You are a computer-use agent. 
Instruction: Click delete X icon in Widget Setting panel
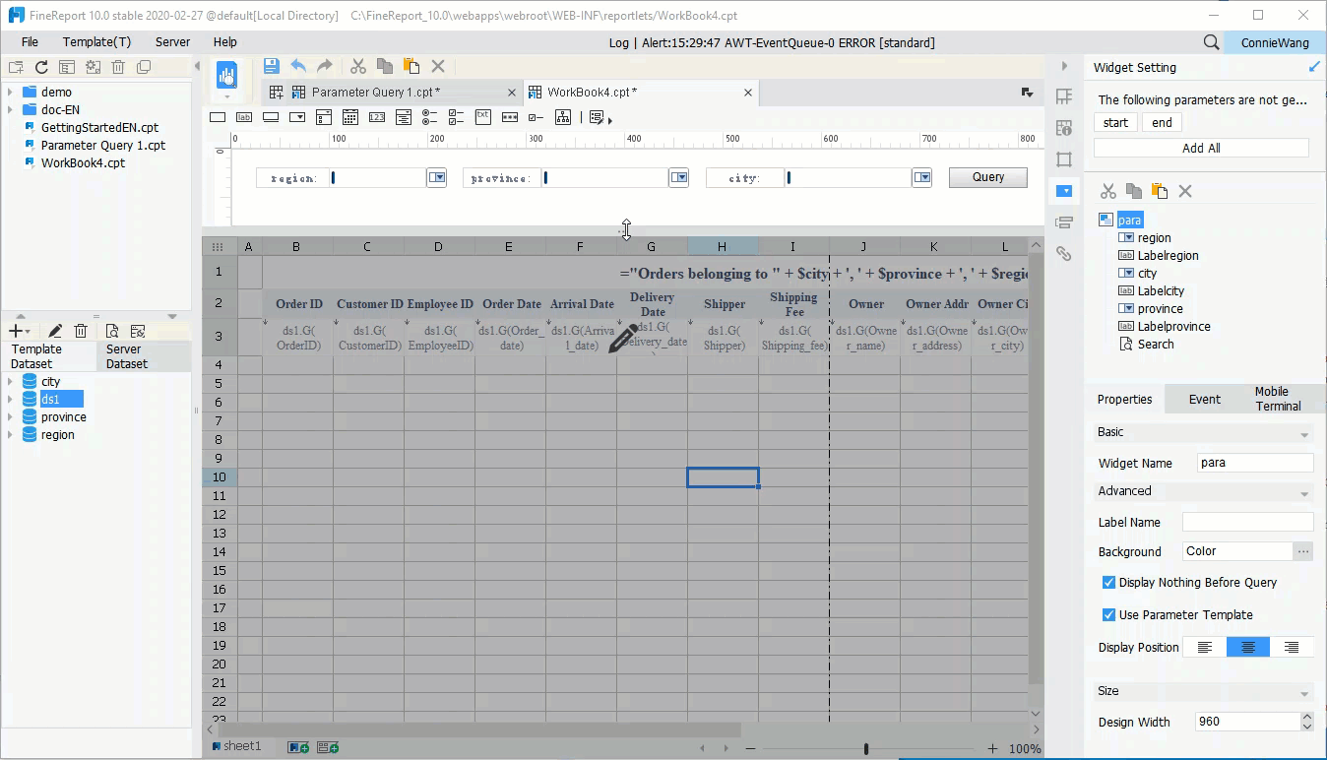(x=1185, y=191)
